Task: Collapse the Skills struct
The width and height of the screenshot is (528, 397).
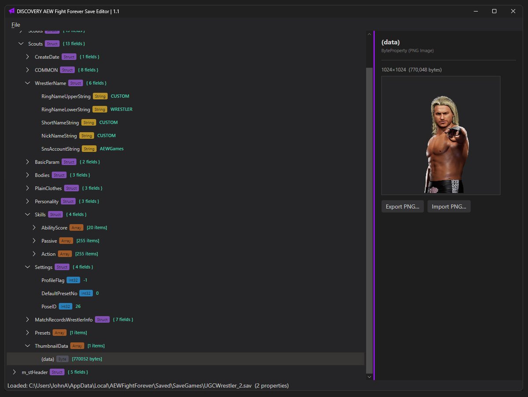Action: [27, 215]
